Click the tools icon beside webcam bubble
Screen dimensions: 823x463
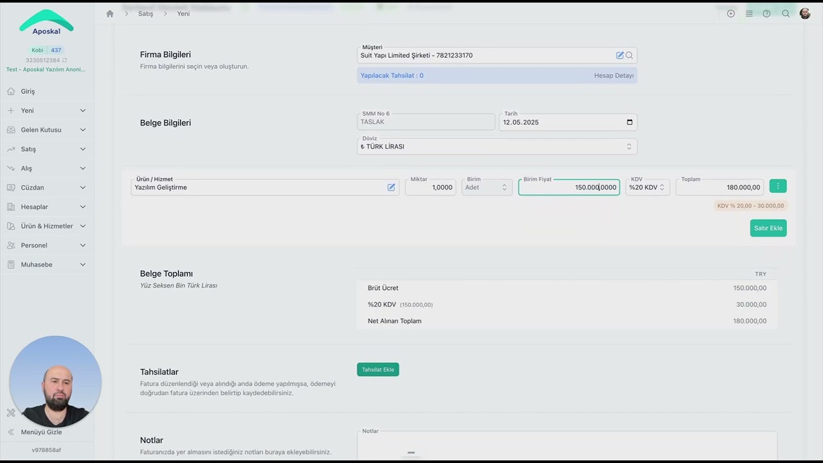coord(11,413)
